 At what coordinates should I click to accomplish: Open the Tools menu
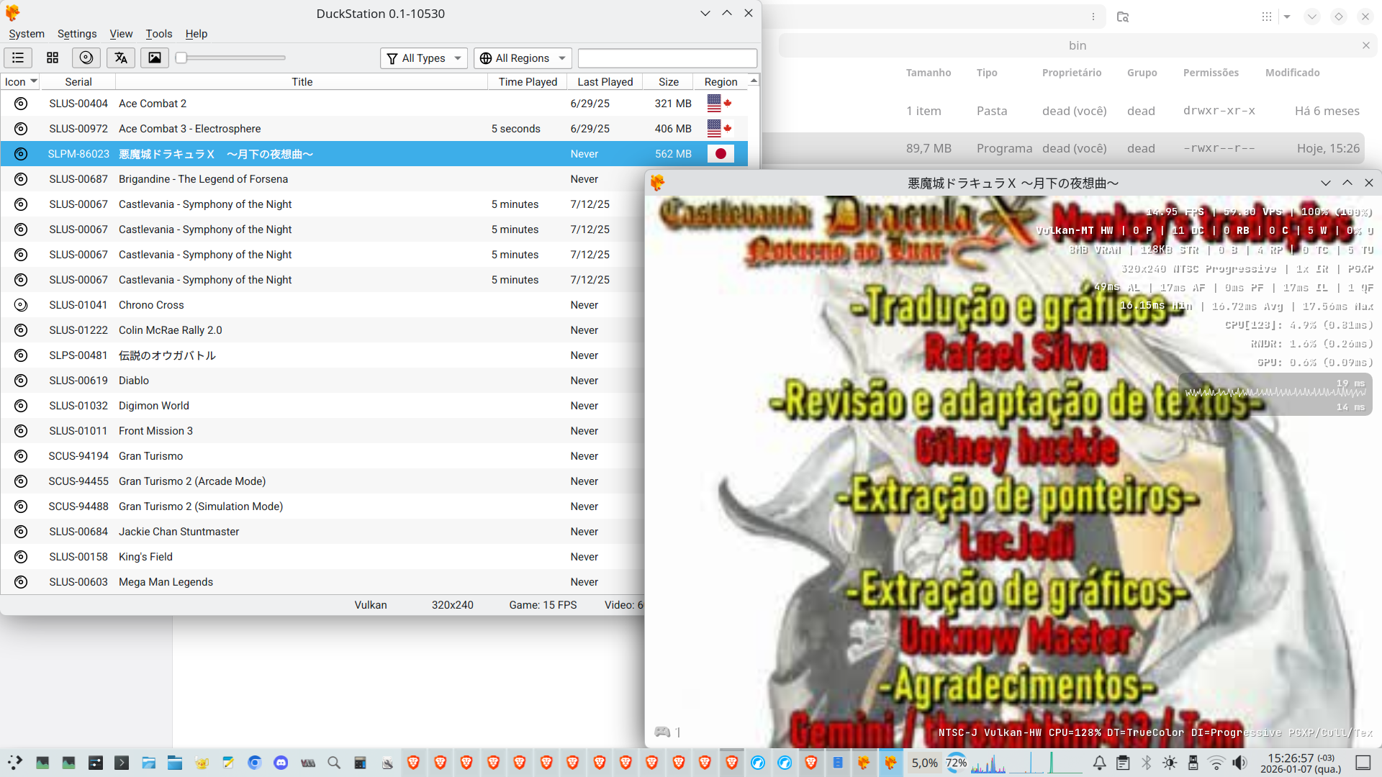158,34
